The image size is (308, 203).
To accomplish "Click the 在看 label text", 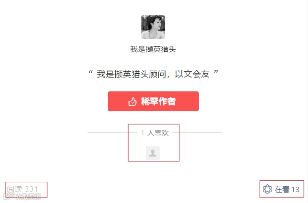I will click(282, 190).
